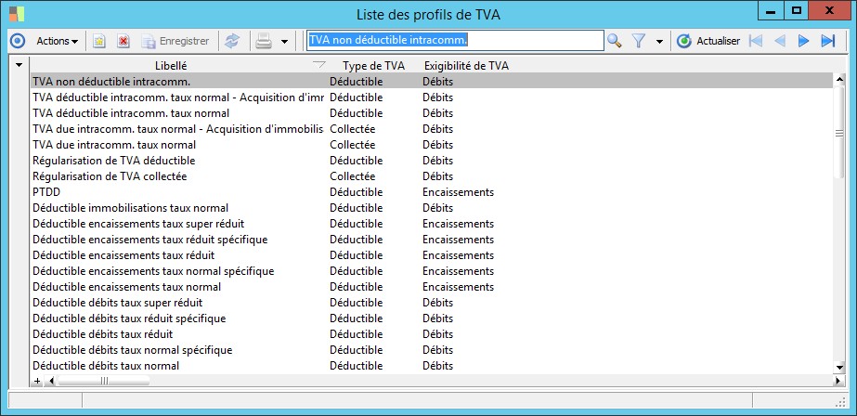Click the Libellé column sort indicator triangle
Viewport: 857px width, 416px height.
click(x=319, y=66)
